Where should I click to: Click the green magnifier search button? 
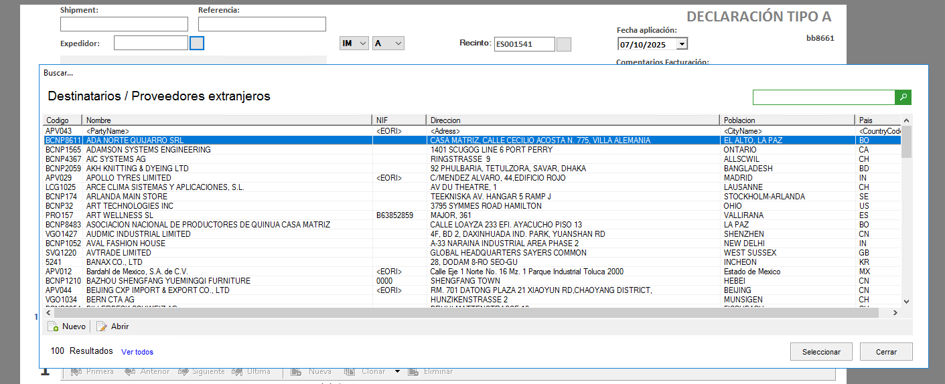pyautogui.click(x=903, y=98)
